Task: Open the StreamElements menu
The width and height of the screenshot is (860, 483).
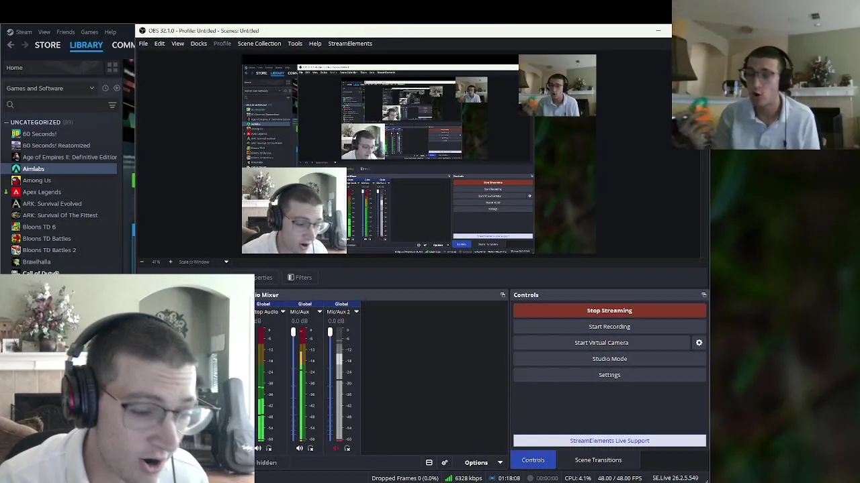Action: coord(350,44)
